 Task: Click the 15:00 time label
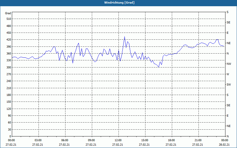(145, 140)
